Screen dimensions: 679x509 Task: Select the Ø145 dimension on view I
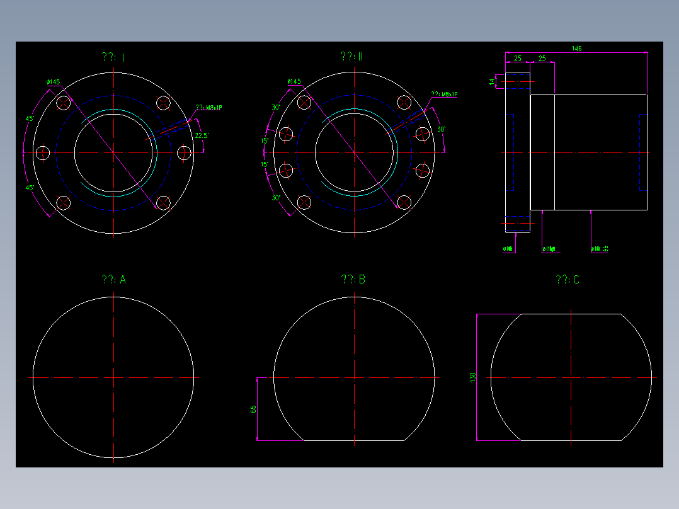pyautogui.click(x=55, y=81)
